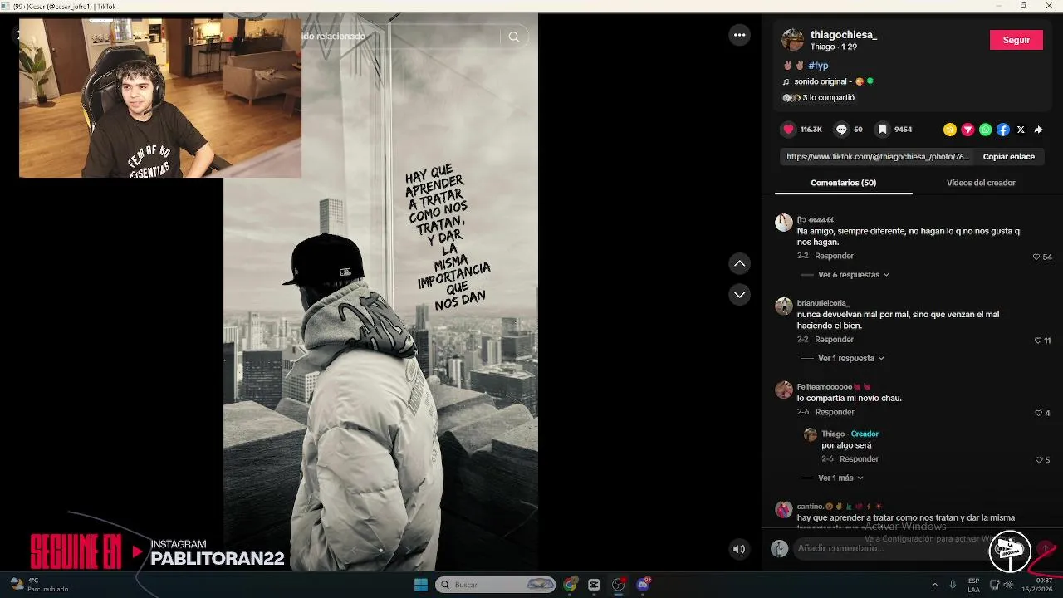1063x598 pixels.
Task: Send to friends via red paper-plane icon
Action: [967, 130]
